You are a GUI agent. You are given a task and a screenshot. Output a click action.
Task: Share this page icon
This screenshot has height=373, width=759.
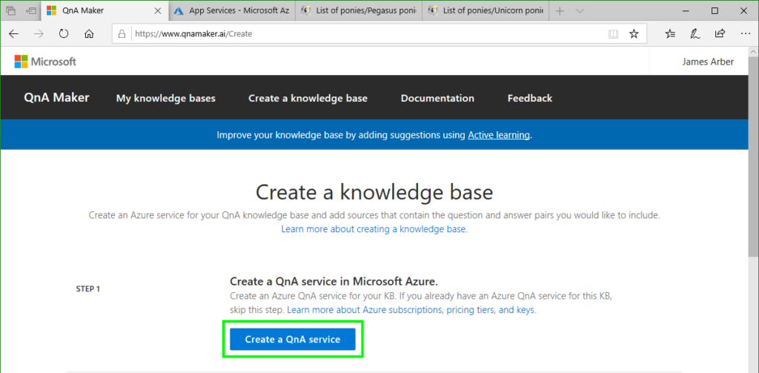click(x=720, y=34)
